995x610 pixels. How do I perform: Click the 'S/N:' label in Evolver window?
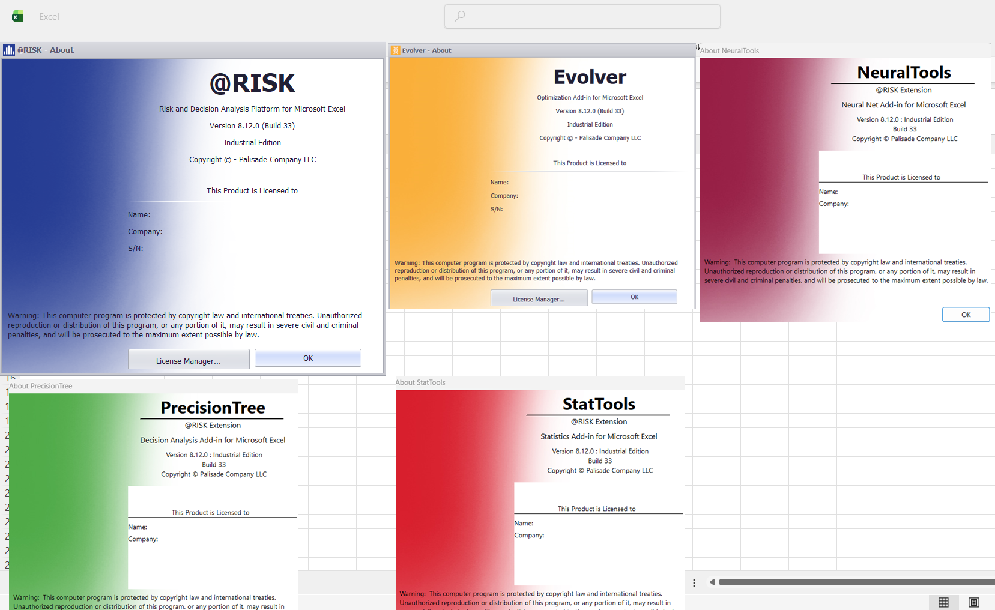click(x=497, y=209)
